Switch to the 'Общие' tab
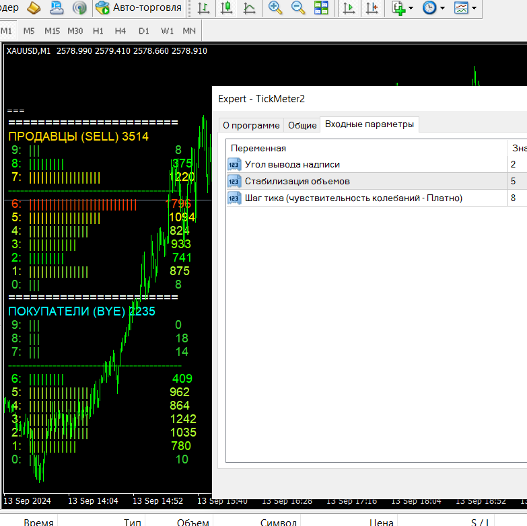Image resolution: width=527 pixels, height=526 pixels. pyautogui.click(x=302, y=125)
